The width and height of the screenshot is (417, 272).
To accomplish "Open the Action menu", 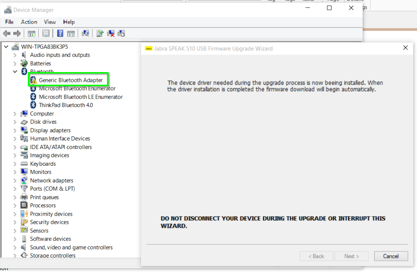I will click(29, 22).
